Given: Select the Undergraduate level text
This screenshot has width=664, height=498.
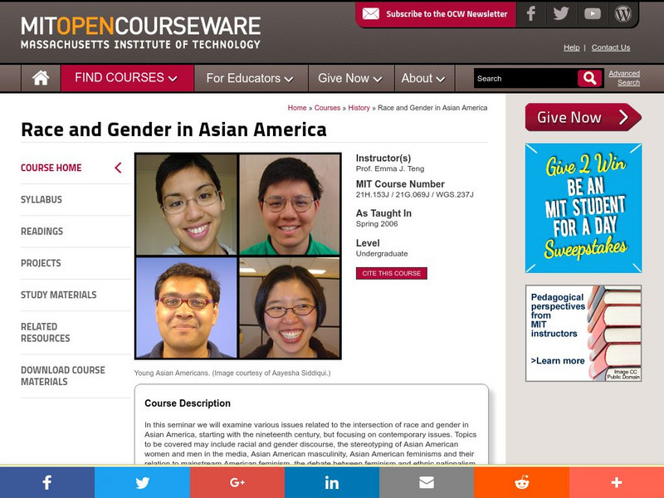Looking at the screenshot, I should [x=382, y=254].
